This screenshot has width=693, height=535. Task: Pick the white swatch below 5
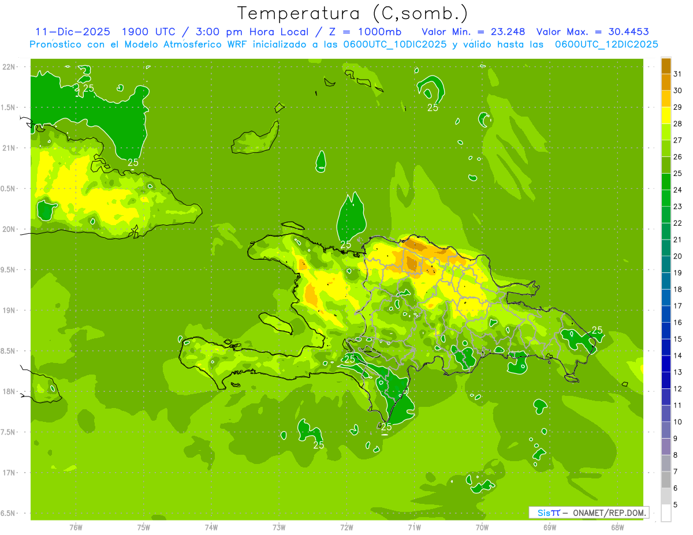[x=666, y=513]
